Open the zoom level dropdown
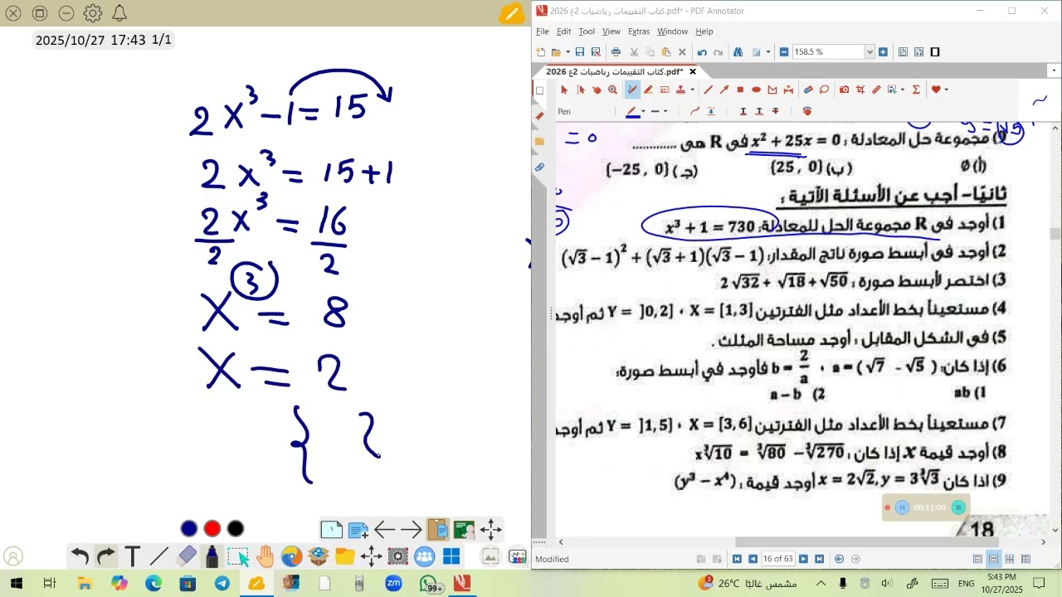This screenshot has width=1062, height=597. coord(870,51)
